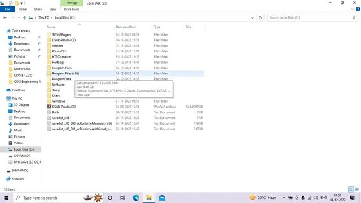This screenshot has height=203, width=361.
Task: Open Task View on taskbar
Action: pyautogui.click(x=122, y=198)
